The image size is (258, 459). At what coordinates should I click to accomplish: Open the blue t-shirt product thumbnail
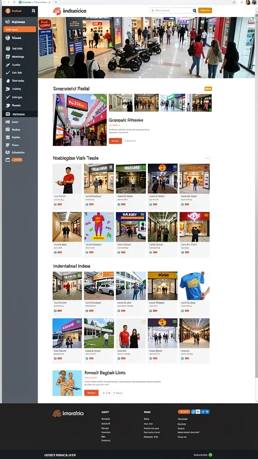tap(194, 286)
